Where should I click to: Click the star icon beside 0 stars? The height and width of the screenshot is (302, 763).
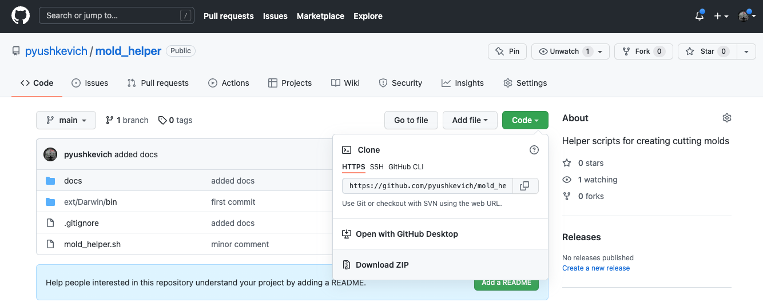(x=567, y=163)
